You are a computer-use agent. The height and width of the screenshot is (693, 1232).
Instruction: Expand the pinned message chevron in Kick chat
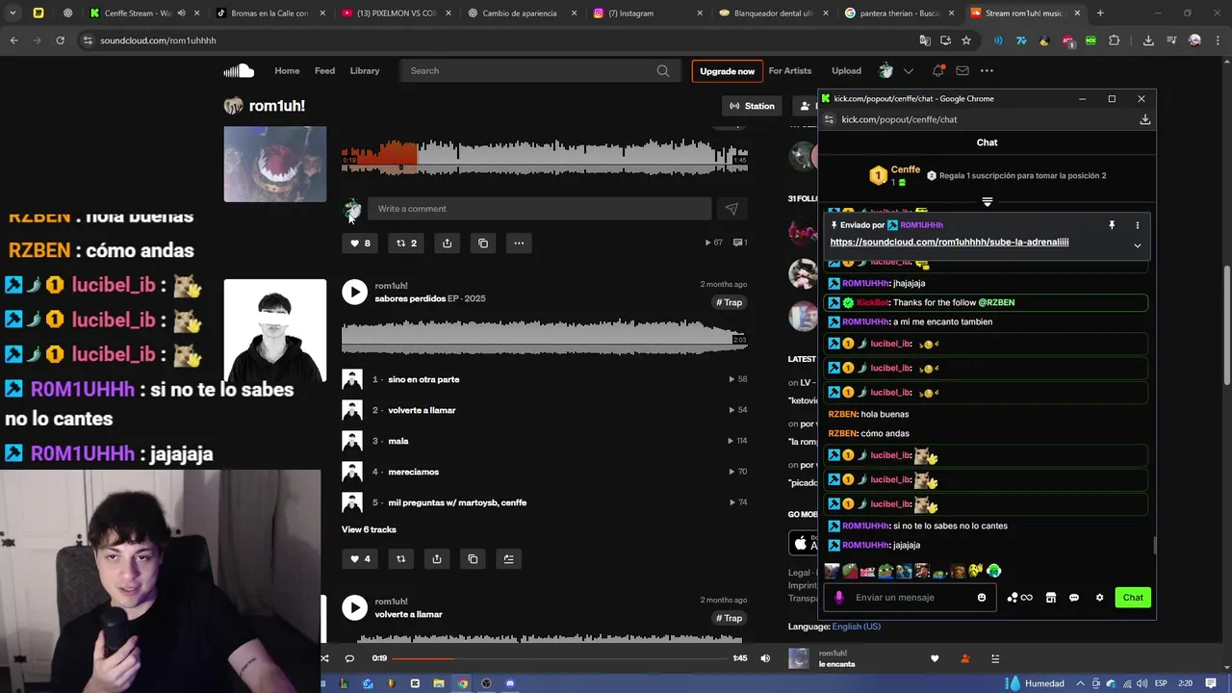[1137, 245]
